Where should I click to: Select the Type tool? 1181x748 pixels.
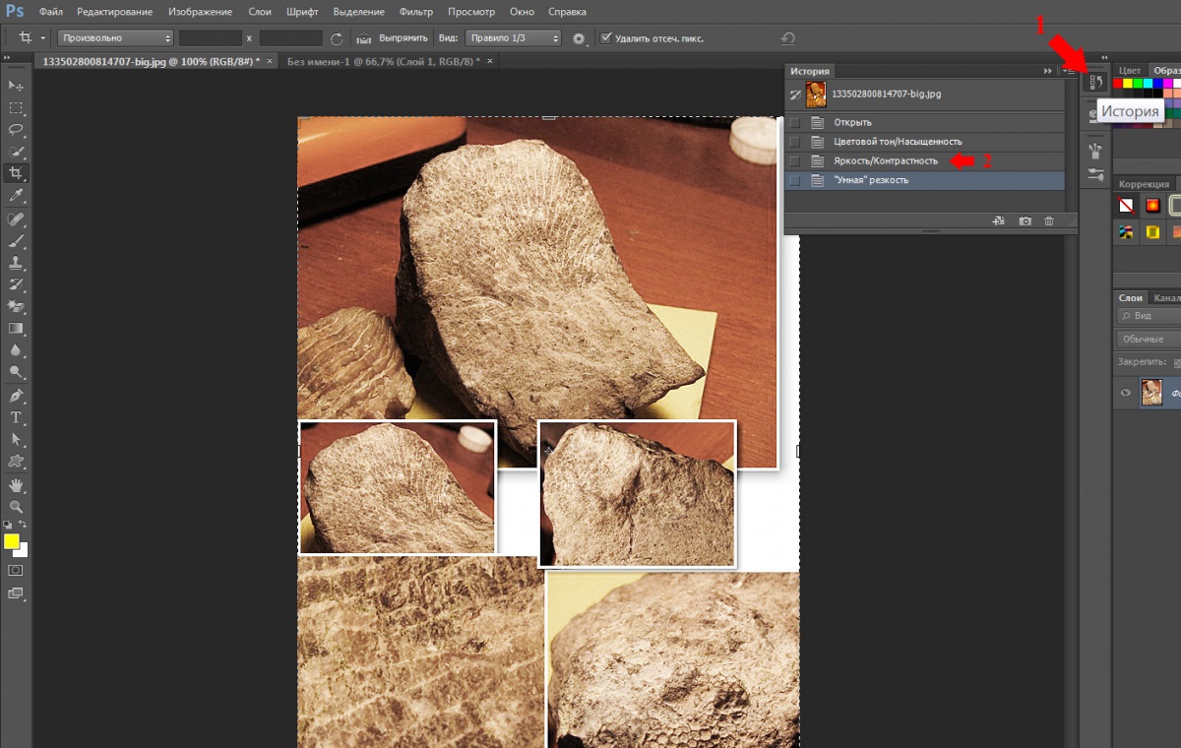(x=16, y=417)
